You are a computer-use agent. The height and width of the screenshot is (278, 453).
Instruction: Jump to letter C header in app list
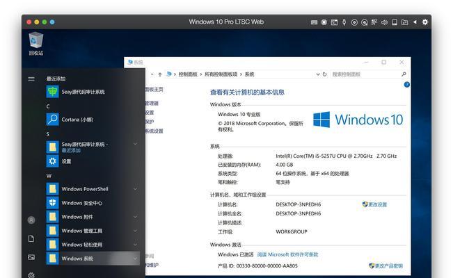(x=48, y=106)
